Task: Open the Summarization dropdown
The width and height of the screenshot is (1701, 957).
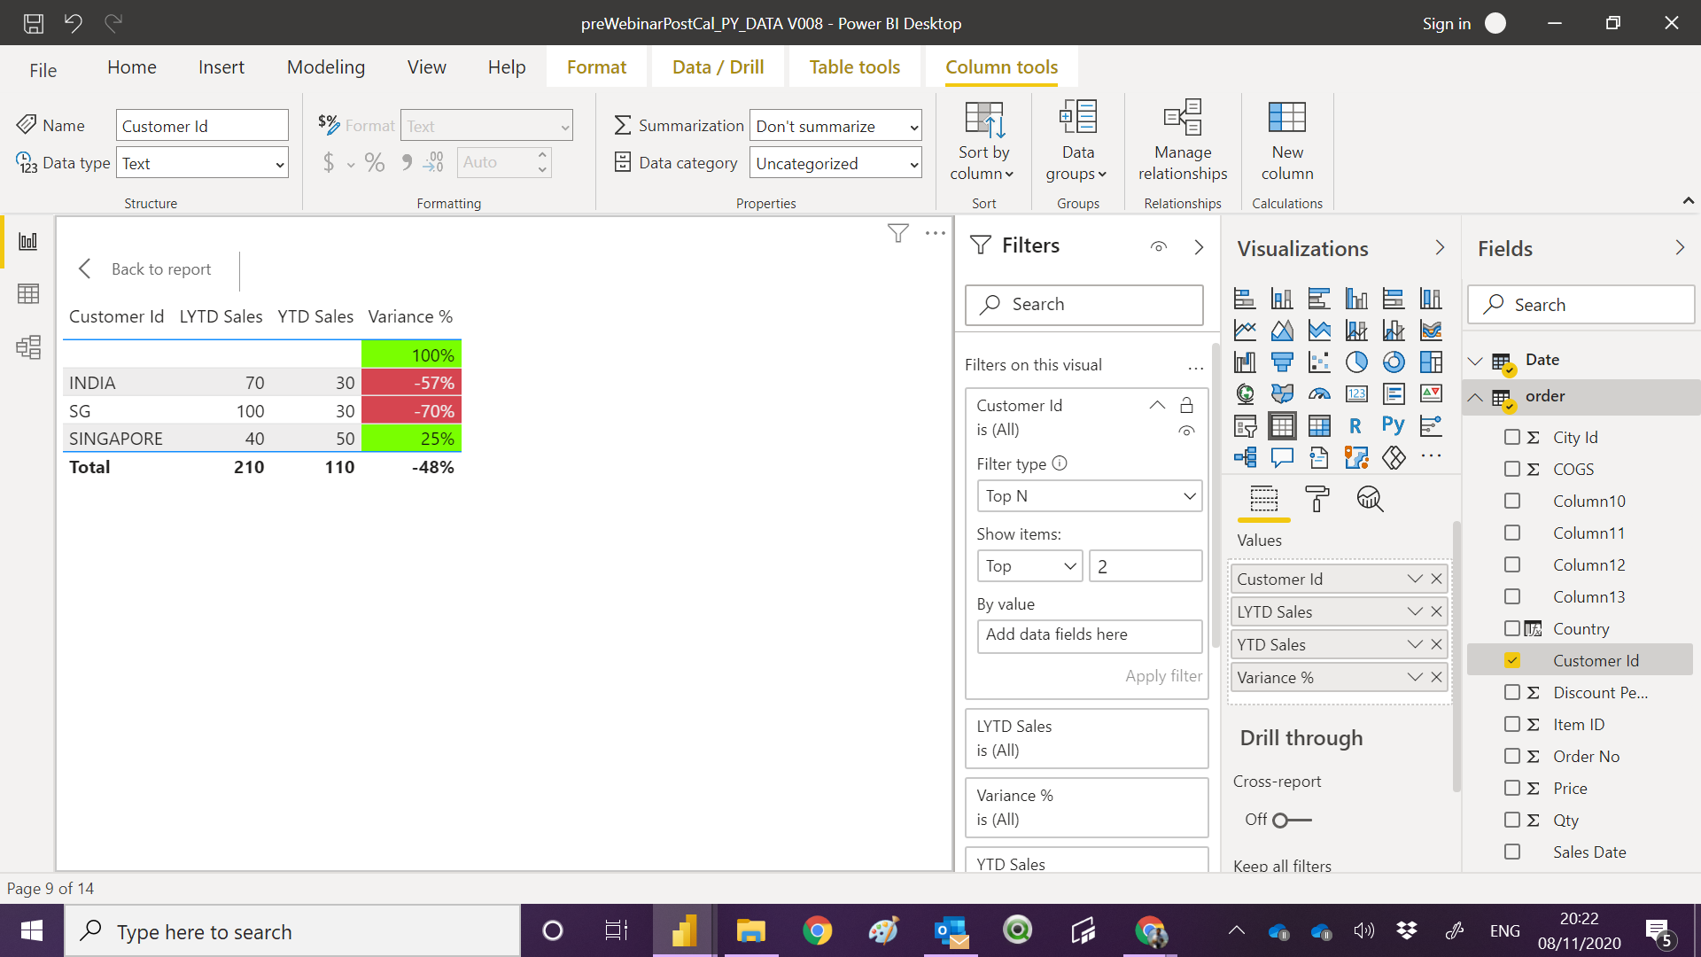Action: pos(835,126)
